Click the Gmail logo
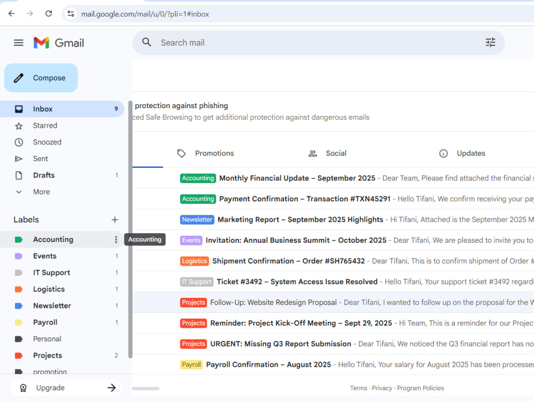534x401 pixels. 59,43
